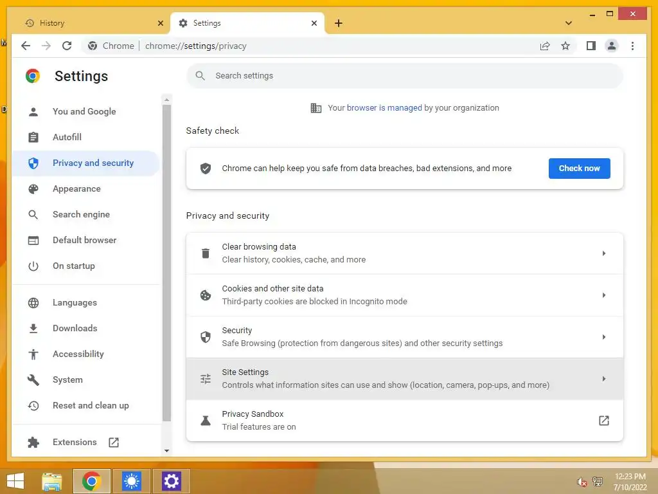Open File Explorer from taskbar
Screen dimensions: 658x494
(52, 481)
